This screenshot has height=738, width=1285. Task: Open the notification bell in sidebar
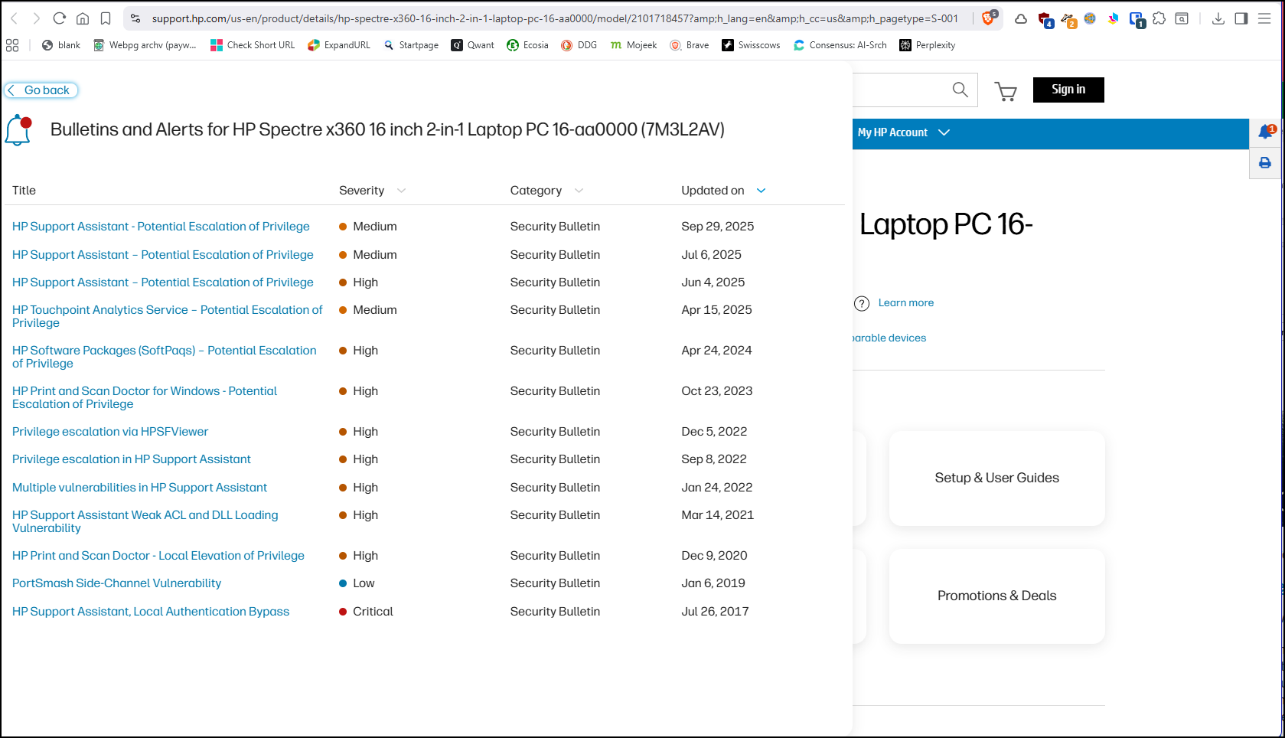click(x=1265, y=132)
